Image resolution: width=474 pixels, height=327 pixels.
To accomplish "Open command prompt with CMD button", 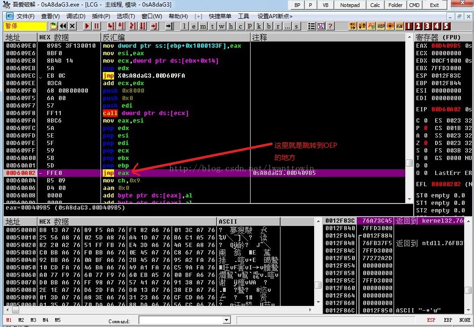I will tap(414, 5).
